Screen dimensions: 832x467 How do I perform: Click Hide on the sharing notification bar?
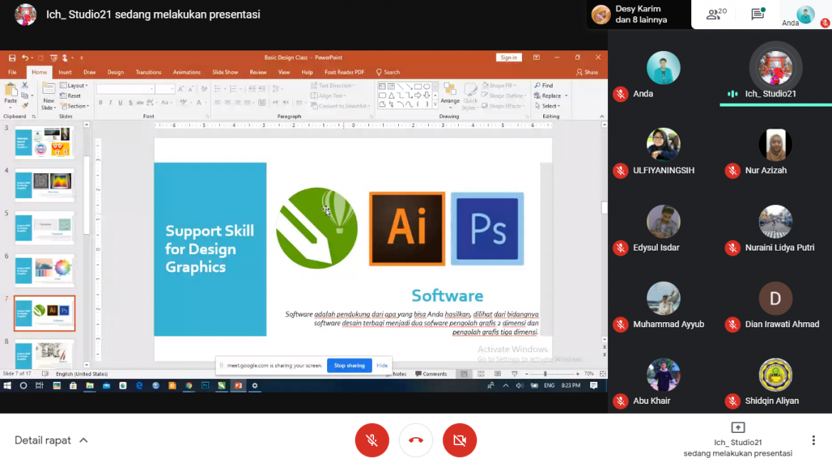pyautogui.click(x=382, y=366)
